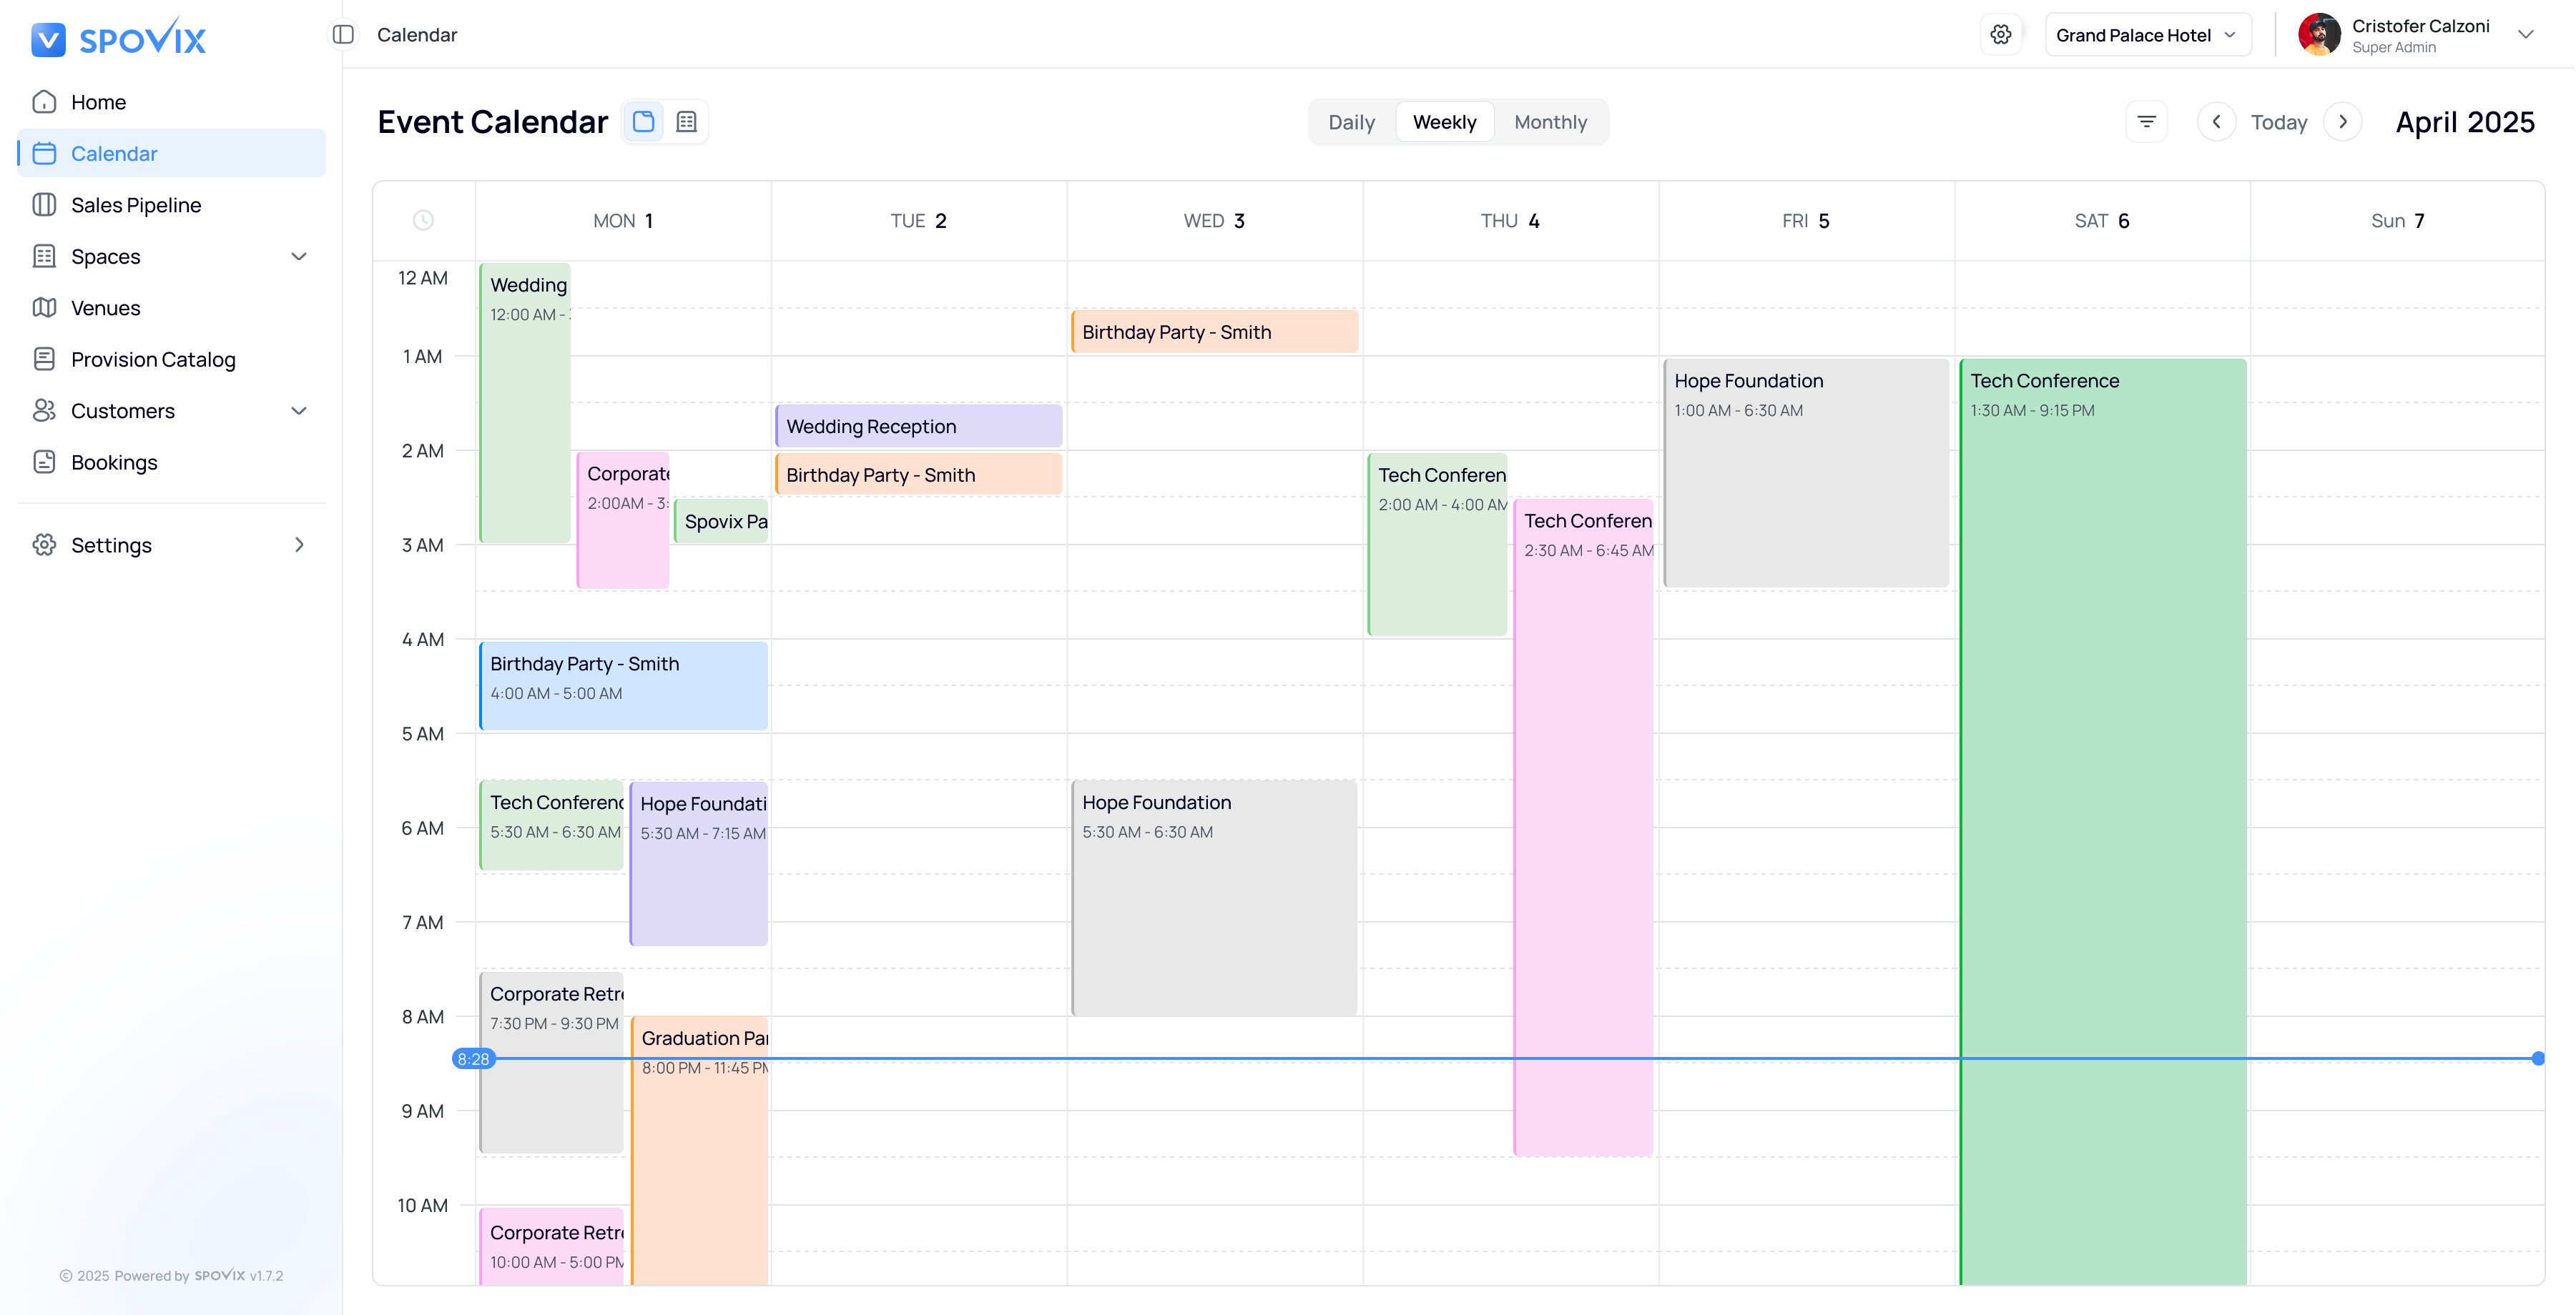The width and height of the screenshot is (2576, 1315).
Task: Click the Today button
Action: pos(2278,122)
